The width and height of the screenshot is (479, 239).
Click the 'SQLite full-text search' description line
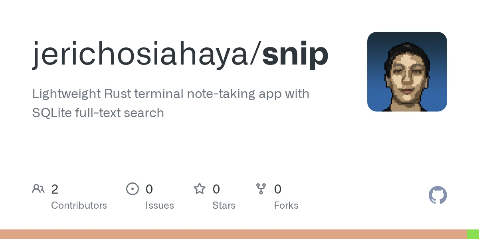pyautogui.click(x=98, y=113)
